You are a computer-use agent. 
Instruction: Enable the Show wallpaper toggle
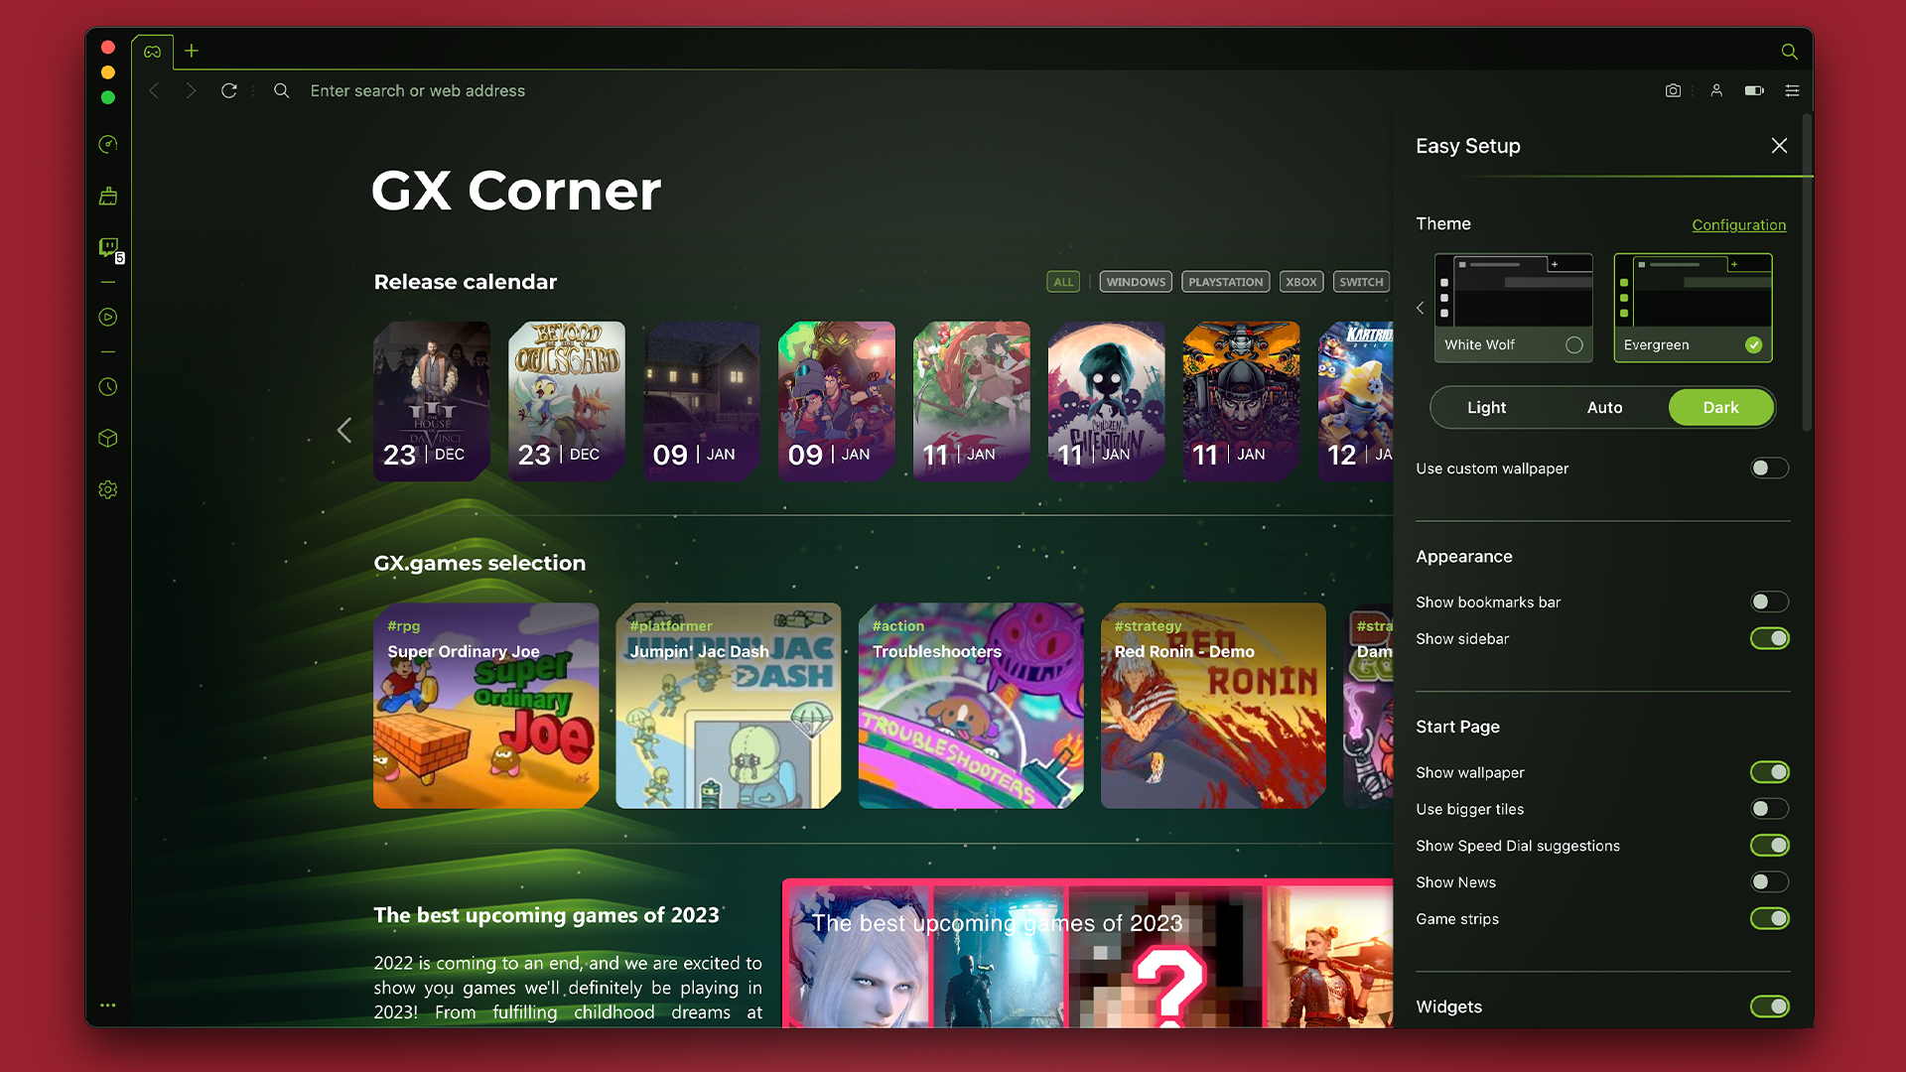click(1770, 771)
